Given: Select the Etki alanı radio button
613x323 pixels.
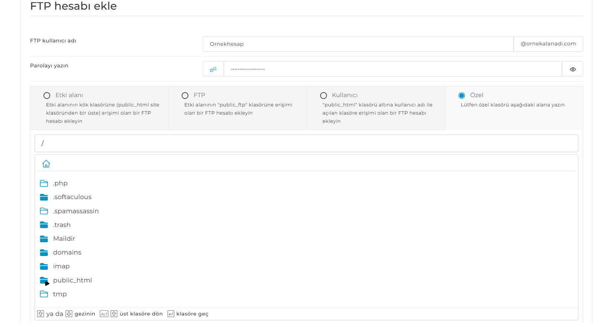Looking at the screenshot, I should [x=47, y=96].
